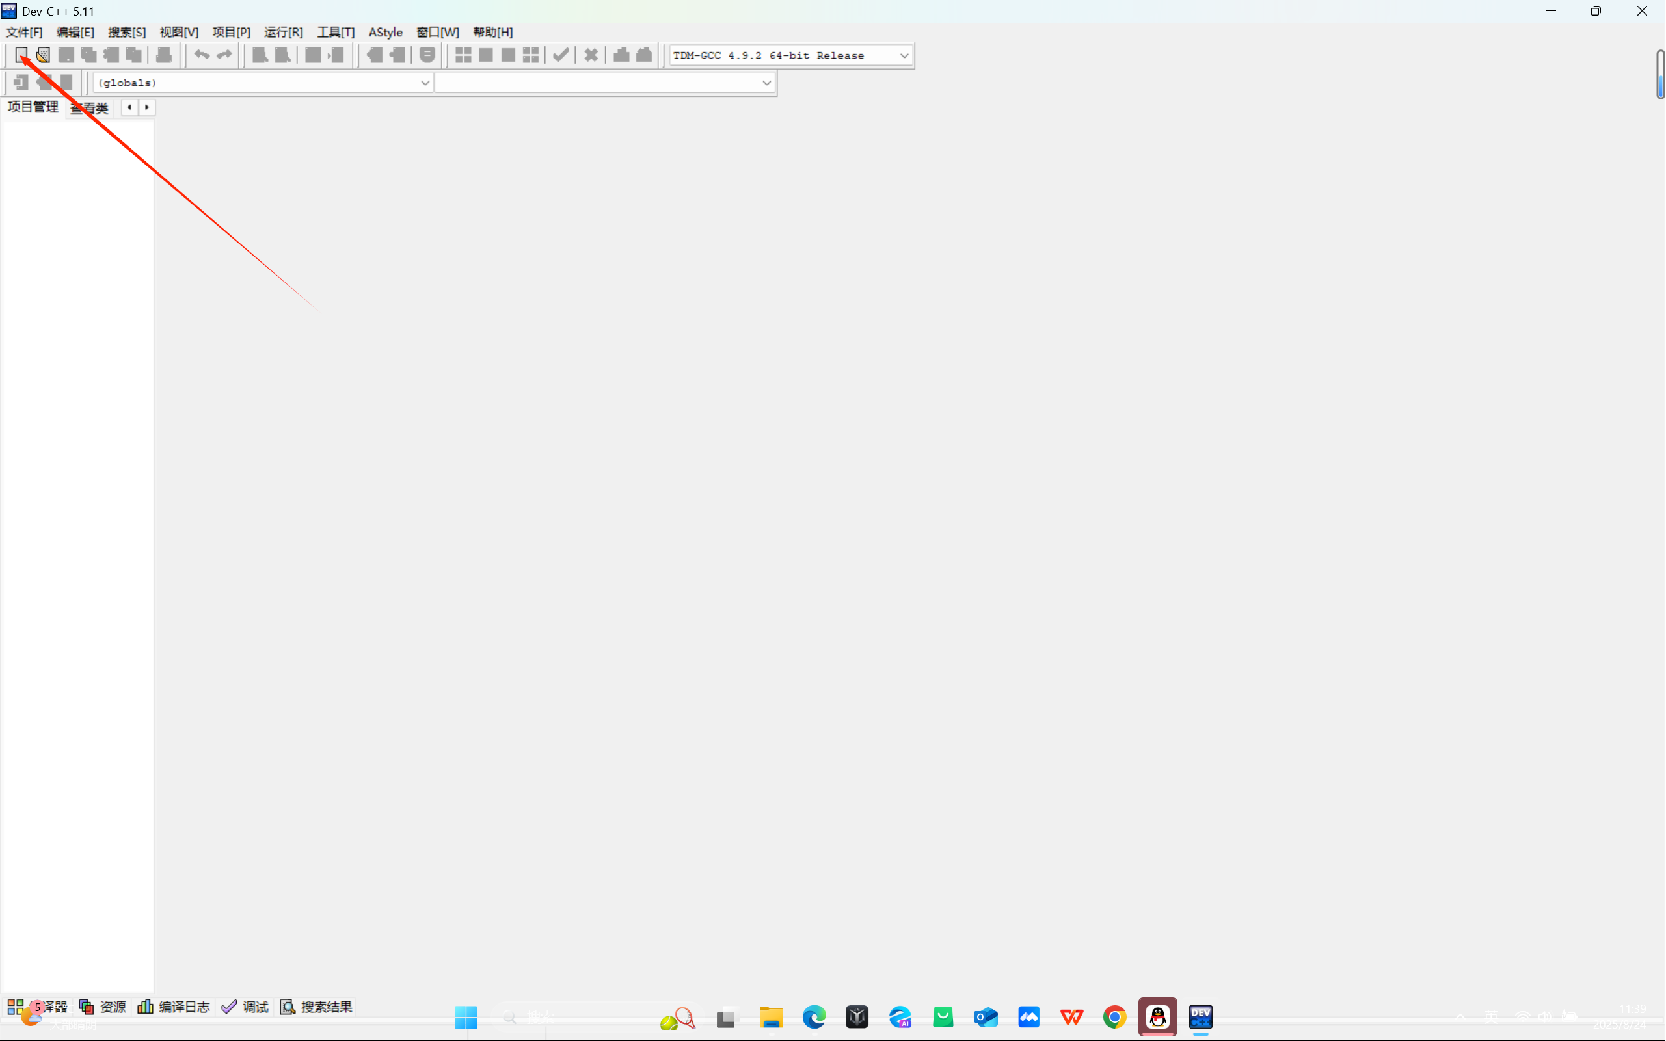1666x1041 pixels.
Task: Open the 文件[F] menu
Action: tap(24, 33)
